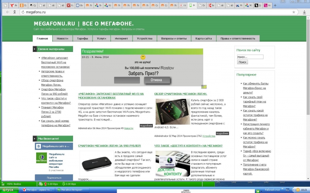
Task: Open article headline Смартфон Мегафон Логин за 990 рублей
Action: tap(110, 146)
